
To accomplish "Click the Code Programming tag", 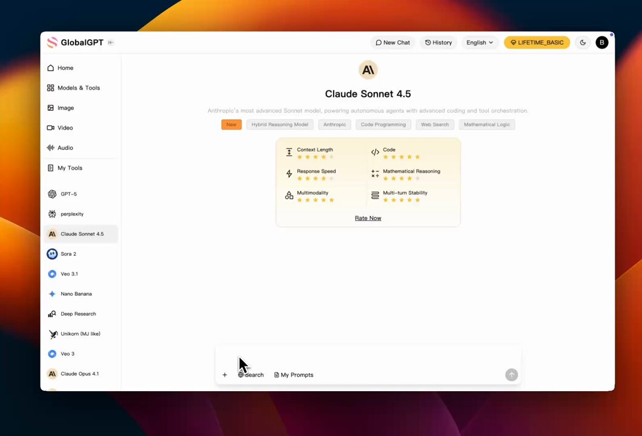I will point(383,125).
